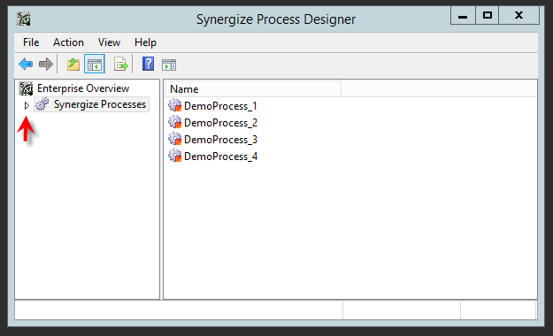Sort list by the Name column header
Screen dimensions: 553x336
(253, 88)
